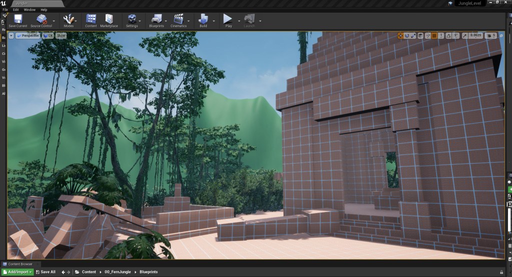The height and width of the screenshot is (277, 512).
Task: Select the rotate gizmo tool in viewport
Action: coord(407,35)
